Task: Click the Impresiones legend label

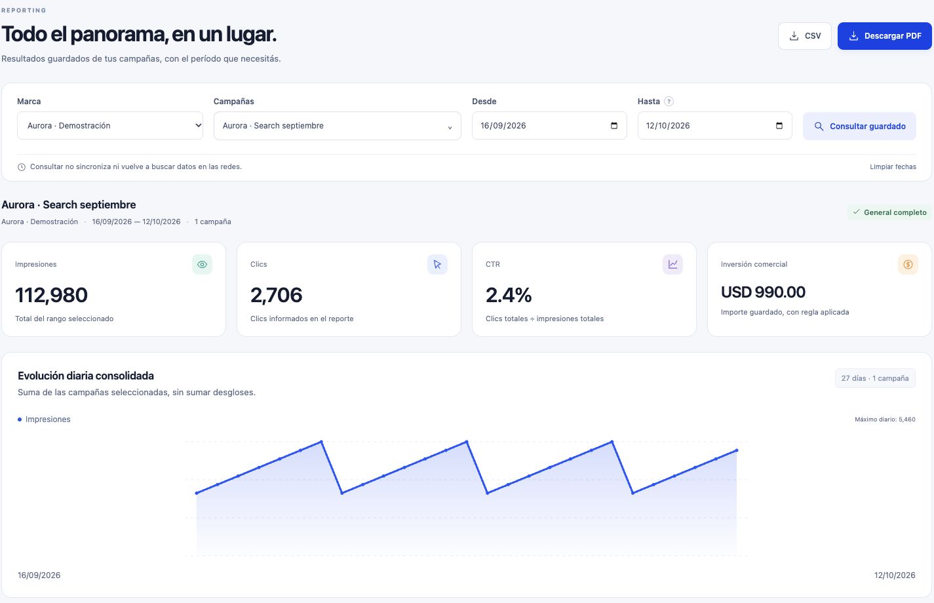Action: click(48, 419)
